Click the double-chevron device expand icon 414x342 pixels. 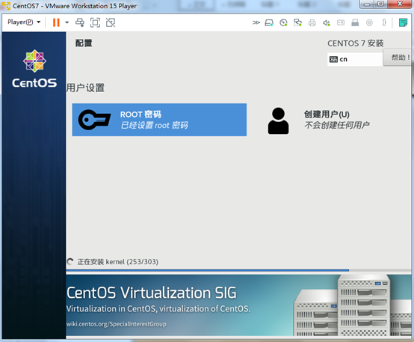(x=256, y=22)
